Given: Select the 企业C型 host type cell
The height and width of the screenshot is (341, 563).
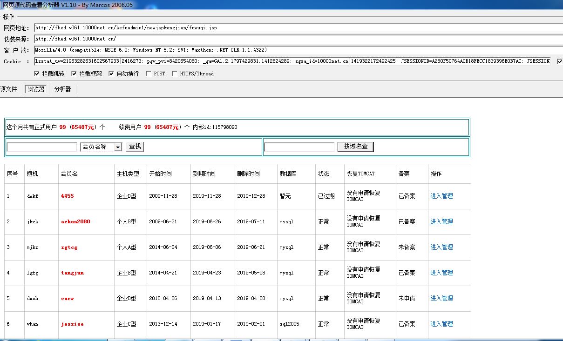Looking at the screenshot, I should point(126,324).
